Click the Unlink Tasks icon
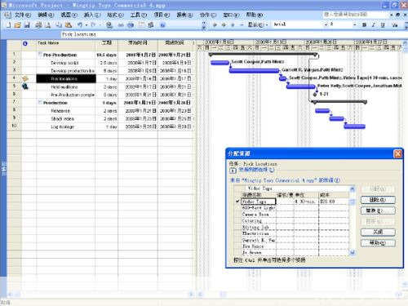The image size is (408, 306). tap(131, 25)
